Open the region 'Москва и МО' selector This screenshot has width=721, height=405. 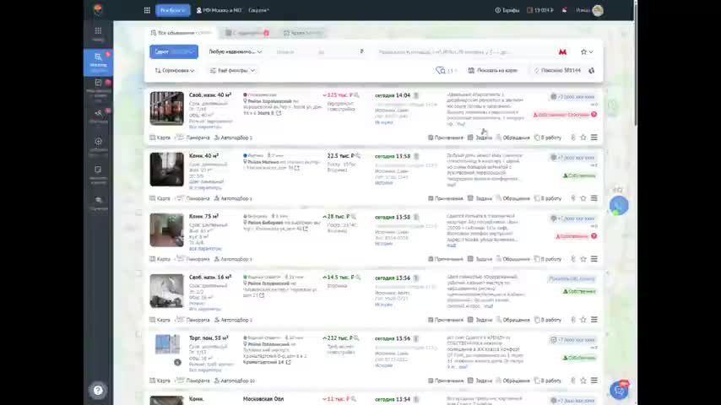click(x=219, y=10)
